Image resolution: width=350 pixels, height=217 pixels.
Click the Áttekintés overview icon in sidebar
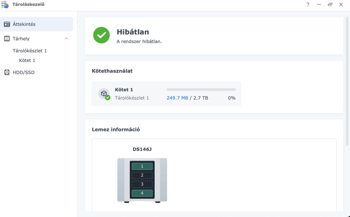coord(7,24)
